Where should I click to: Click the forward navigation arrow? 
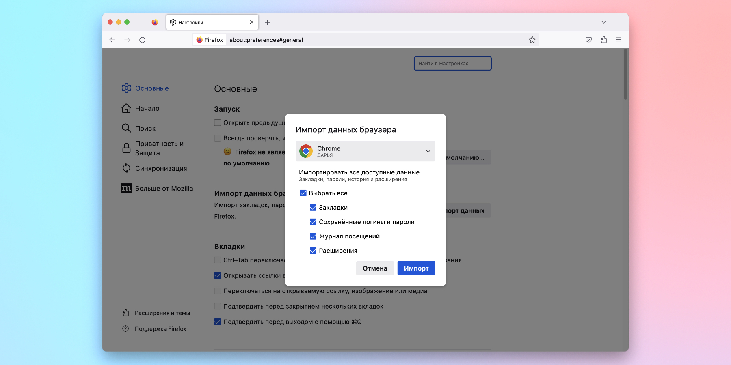128,40
